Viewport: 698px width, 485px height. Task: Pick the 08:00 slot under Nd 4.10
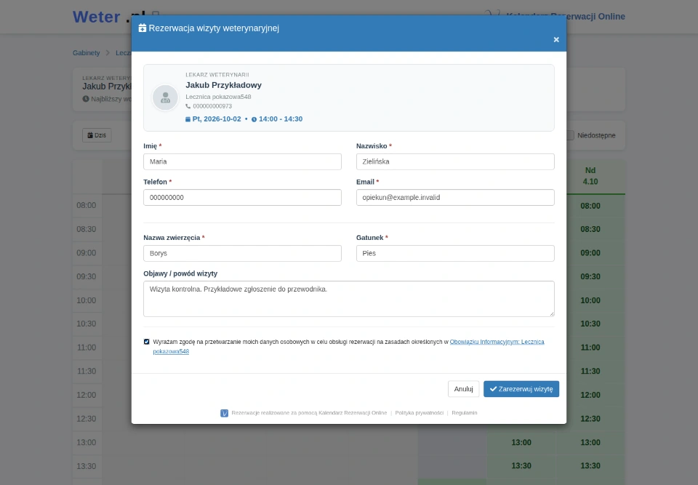point(590,206)
